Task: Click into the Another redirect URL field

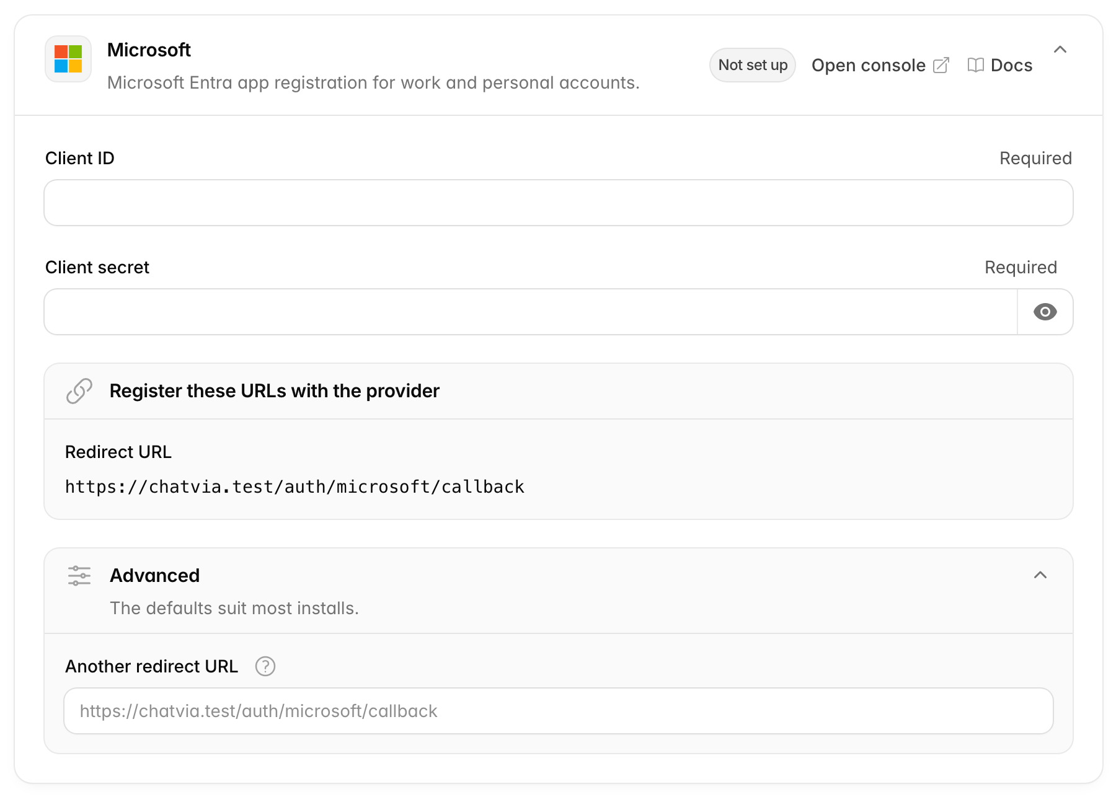Action: [559, 711]
